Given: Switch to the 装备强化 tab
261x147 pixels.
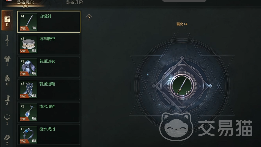Looking at the screenshot, I should click(25, 2).
